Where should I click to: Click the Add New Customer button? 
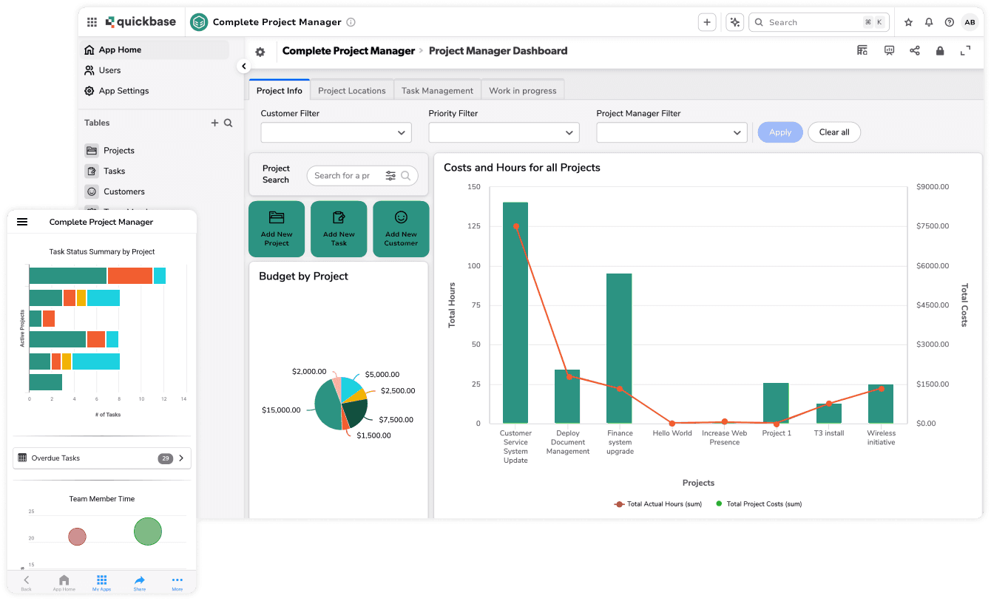(x=401, y=228)
